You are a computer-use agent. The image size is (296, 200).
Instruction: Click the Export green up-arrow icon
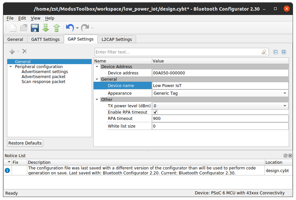coord(56,28)
